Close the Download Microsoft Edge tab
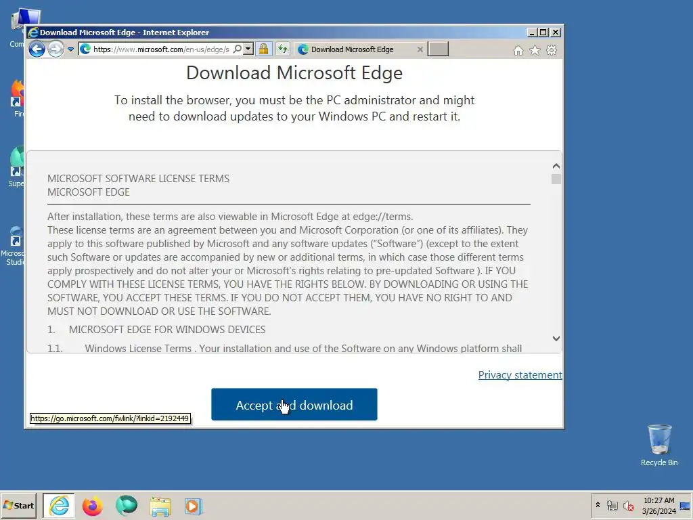 click(420, 49)
